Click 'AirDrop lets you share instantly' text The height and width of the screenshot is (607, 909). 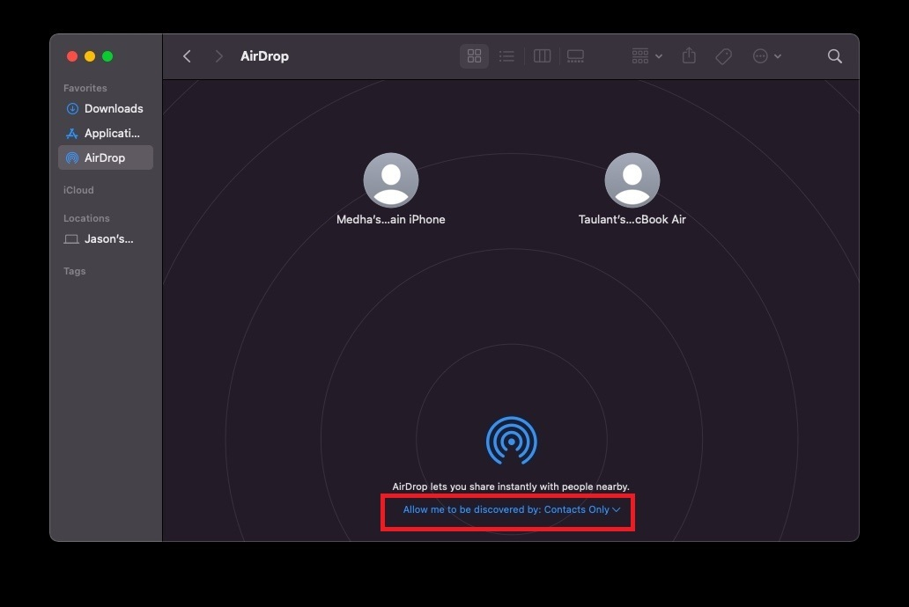(x=511, y=486)
